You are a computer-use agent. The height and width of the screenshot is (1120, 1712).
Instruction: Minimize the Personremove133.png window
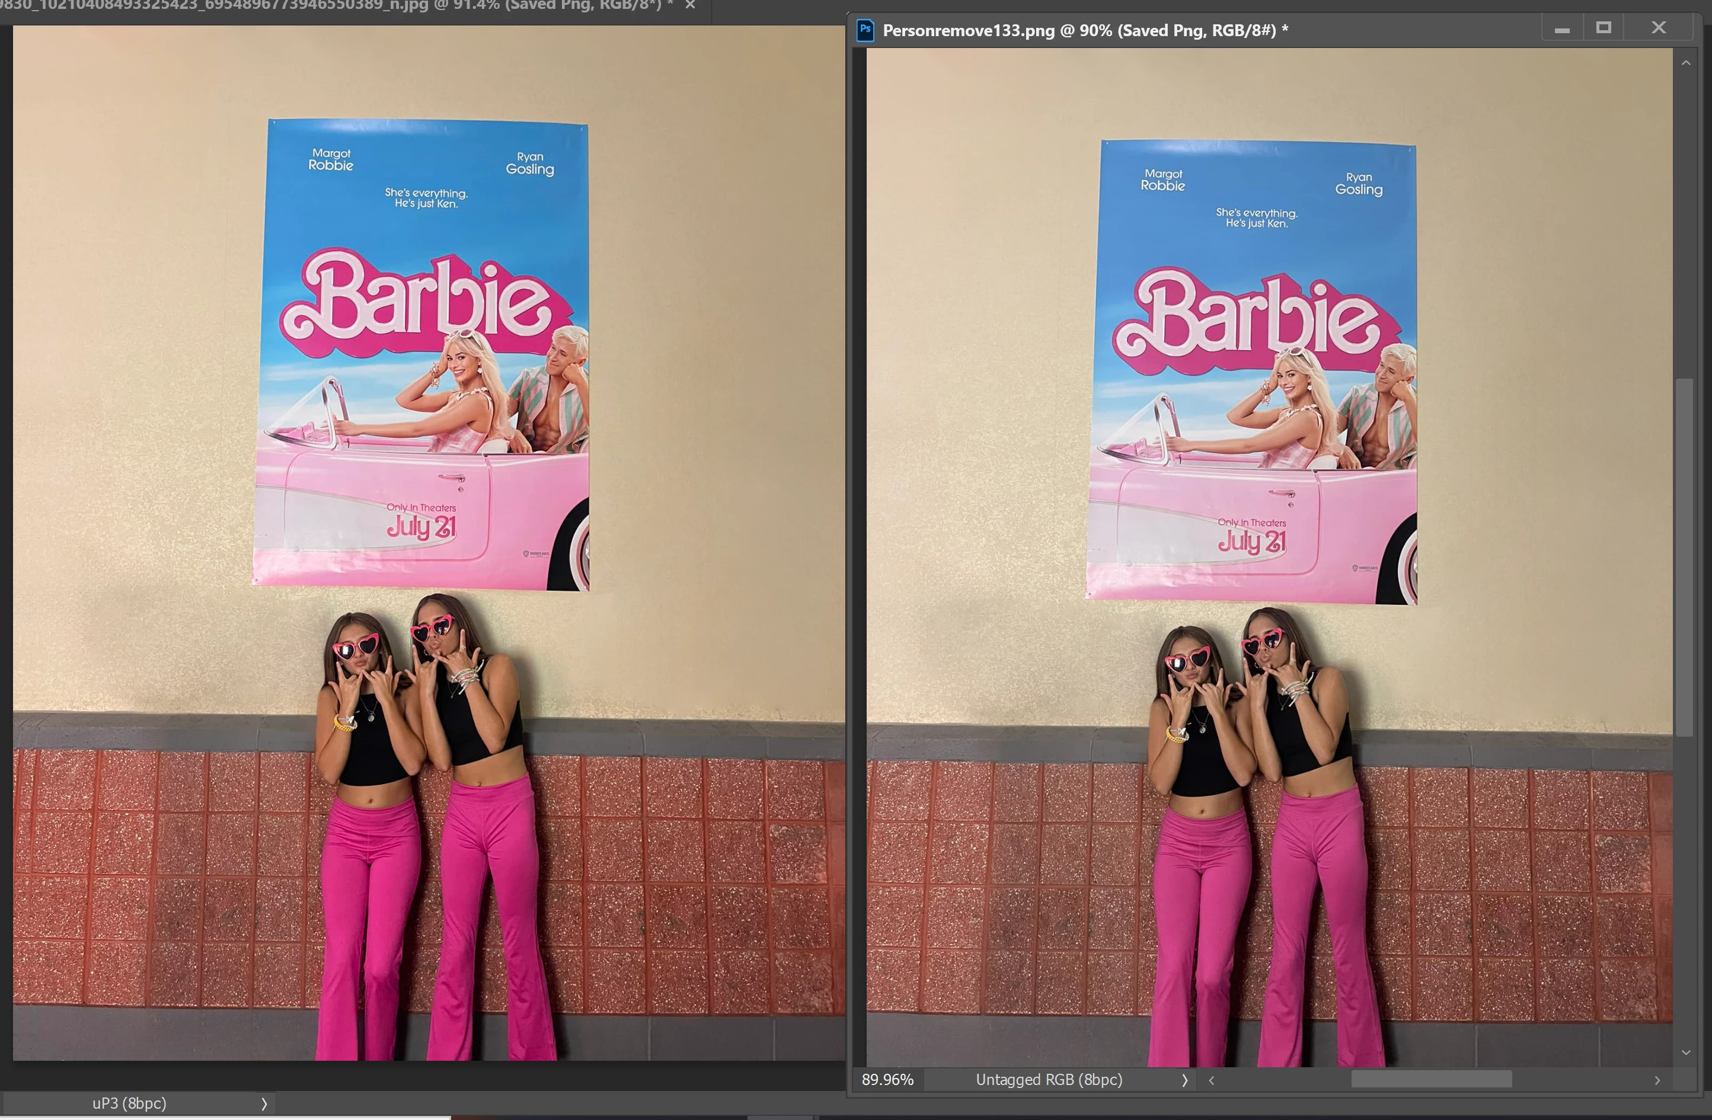coord(1561,30)
